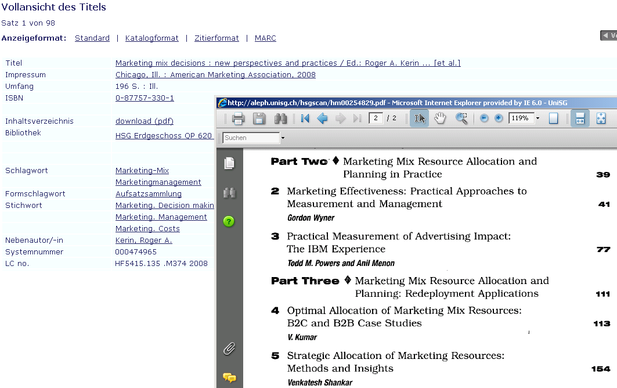This screenshot has height=388, width=617.
Task: Open the Aufsatzsammlung form heading
Action: pyautogui.click(x=149, y=194)
